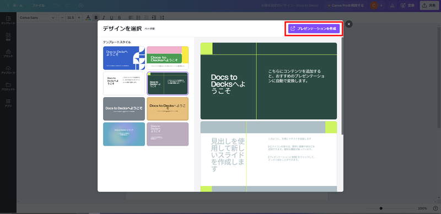Open the プロジェクト folder panel

(x=8, y=87)
